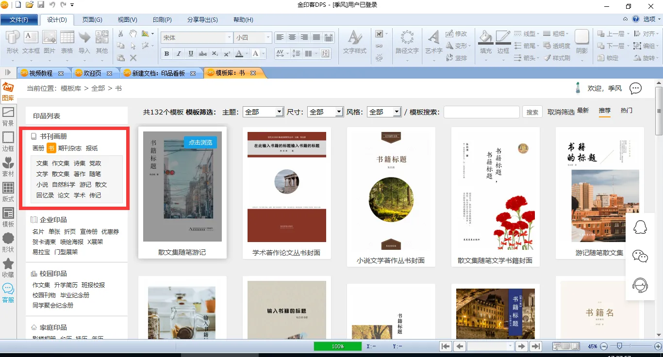Select the 期刊杂志 category link
The image size is (663, 357).
70,148
